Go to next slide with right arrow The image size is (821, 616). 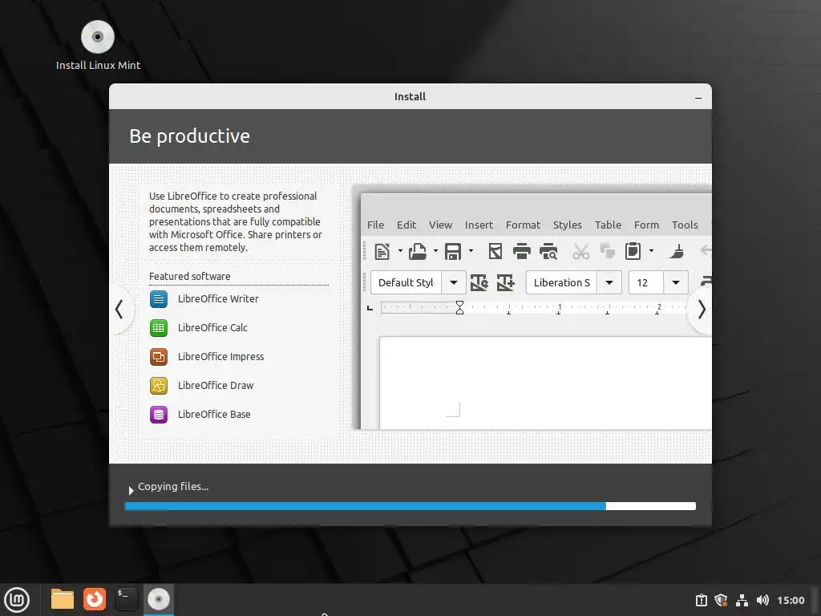coord(701,310)
